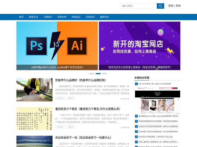The image size is (197, 147).
Task: Open the 世界生物 navigation menu item
Action: [62, 17]
